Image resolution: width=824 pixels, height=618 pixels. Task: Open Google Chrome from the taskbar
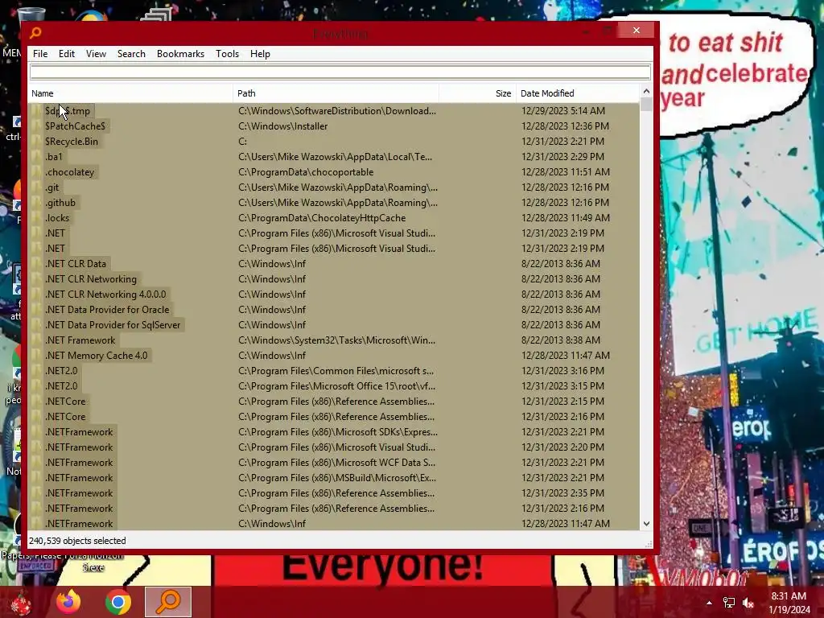point(117,602)
